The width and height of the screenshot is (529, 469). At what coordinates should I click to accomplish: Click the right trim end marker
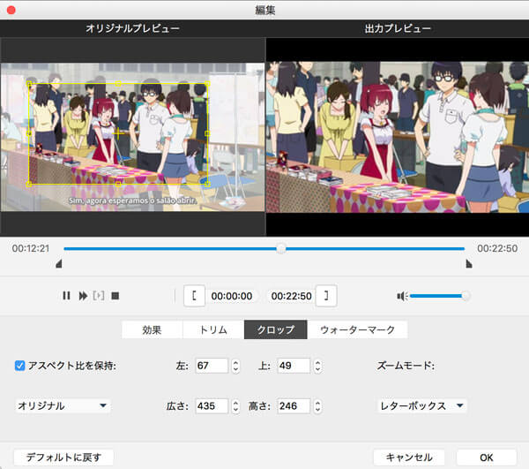click(x=469, y=263)
